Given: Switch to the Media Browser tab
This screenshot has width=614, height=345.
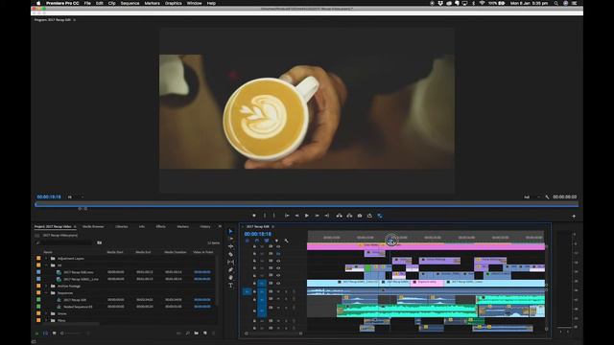Looking at the screenshot, I should (93, 226).
